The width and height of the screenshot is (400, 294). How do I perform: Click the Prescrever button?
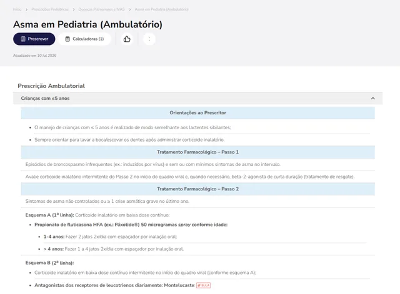34,39
